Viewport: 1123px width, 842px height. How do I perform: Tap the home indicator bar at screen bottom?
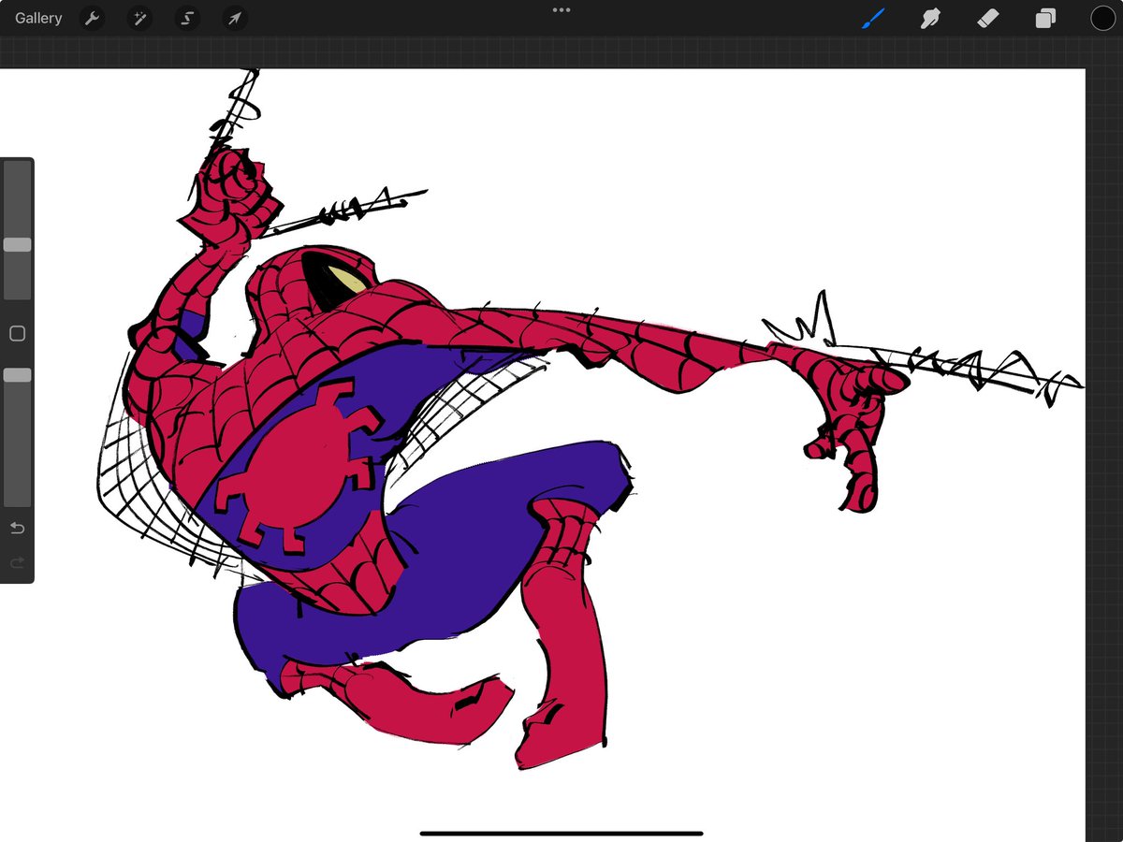pos(561,832)
